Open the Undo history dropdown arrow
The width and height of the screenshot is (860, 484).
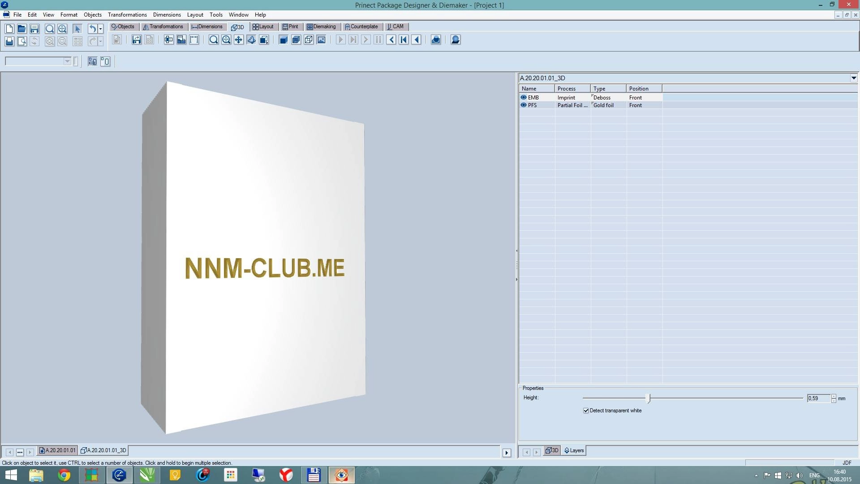[x=101, y=29]
